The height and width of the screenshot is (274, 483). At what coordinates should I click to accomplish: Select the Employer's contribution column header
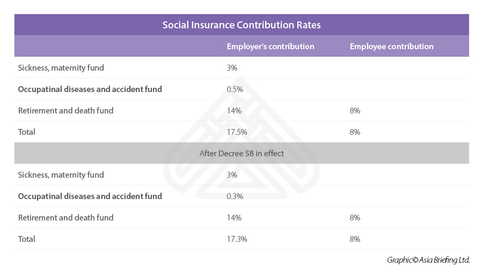tap(270, 47)
